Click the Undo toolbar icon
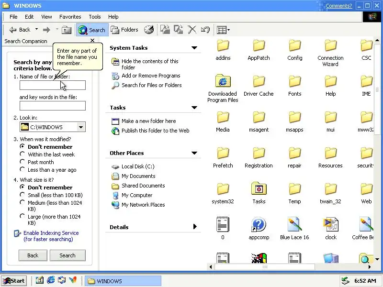 click(205, 30)
